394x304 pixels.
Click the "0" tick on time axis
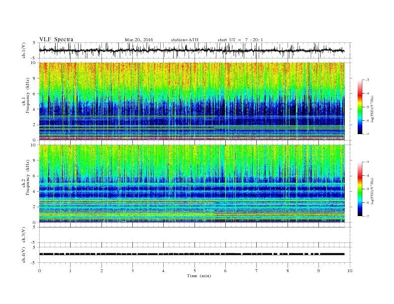39,271
